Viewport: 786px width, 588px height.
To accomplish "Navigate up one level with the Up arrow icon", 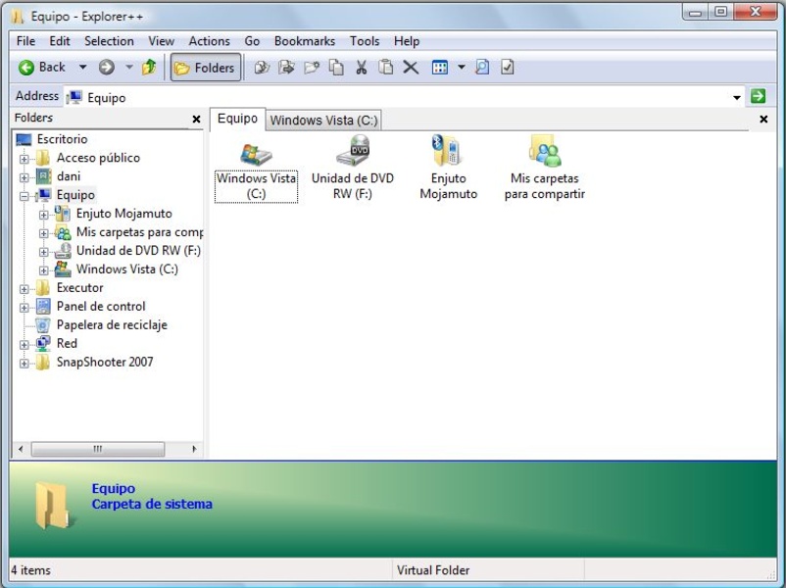I will pos(149,67).
